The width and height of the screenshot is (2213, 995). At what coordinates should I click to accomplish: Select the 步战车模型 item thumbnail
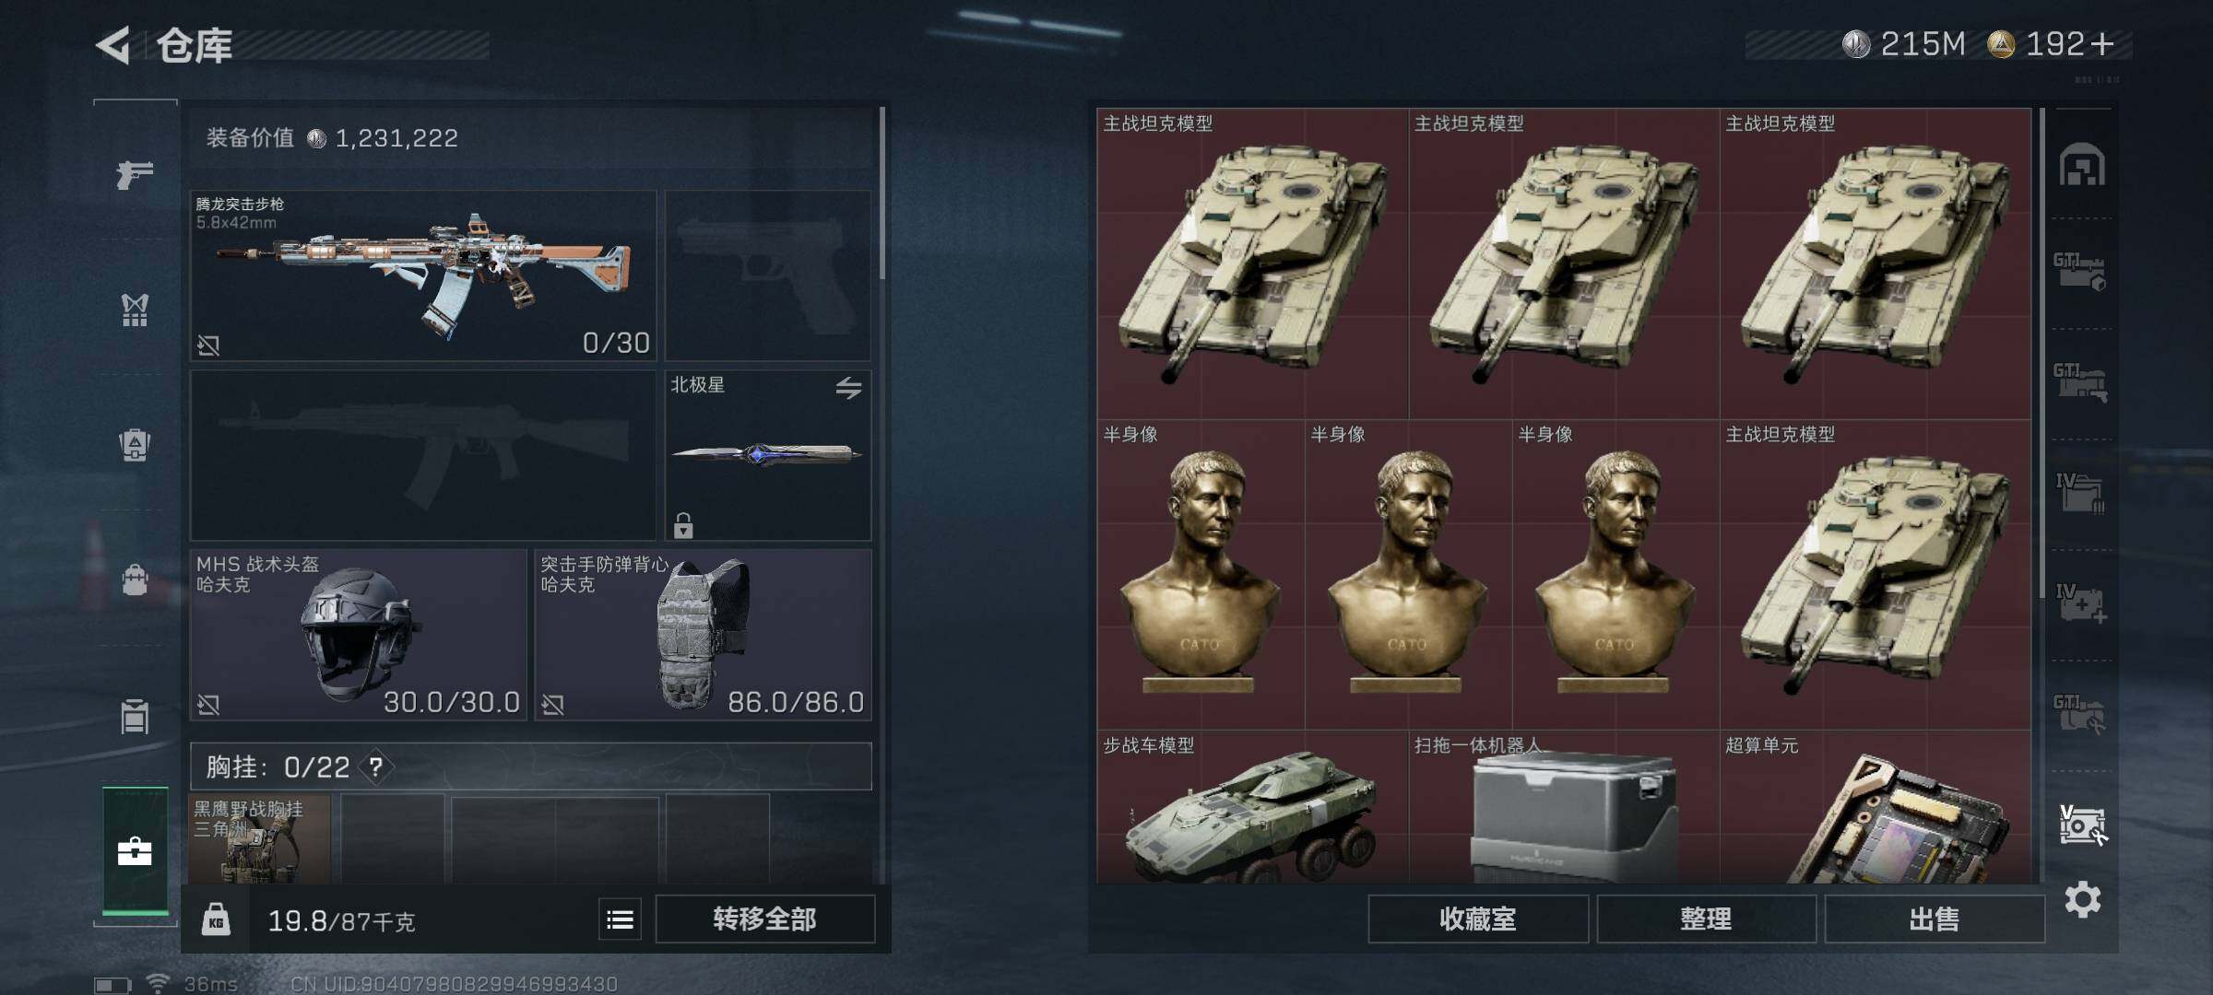pos(1252,807)
